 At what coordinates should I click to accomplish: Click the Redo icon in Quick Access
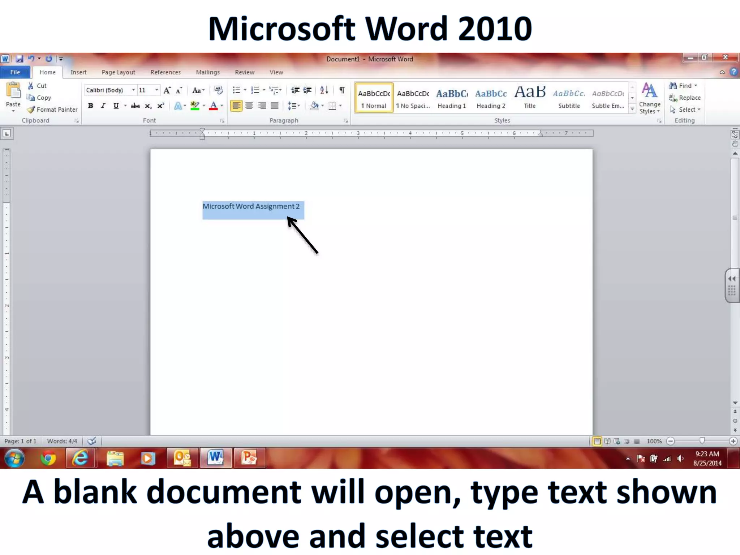[49, 59]
